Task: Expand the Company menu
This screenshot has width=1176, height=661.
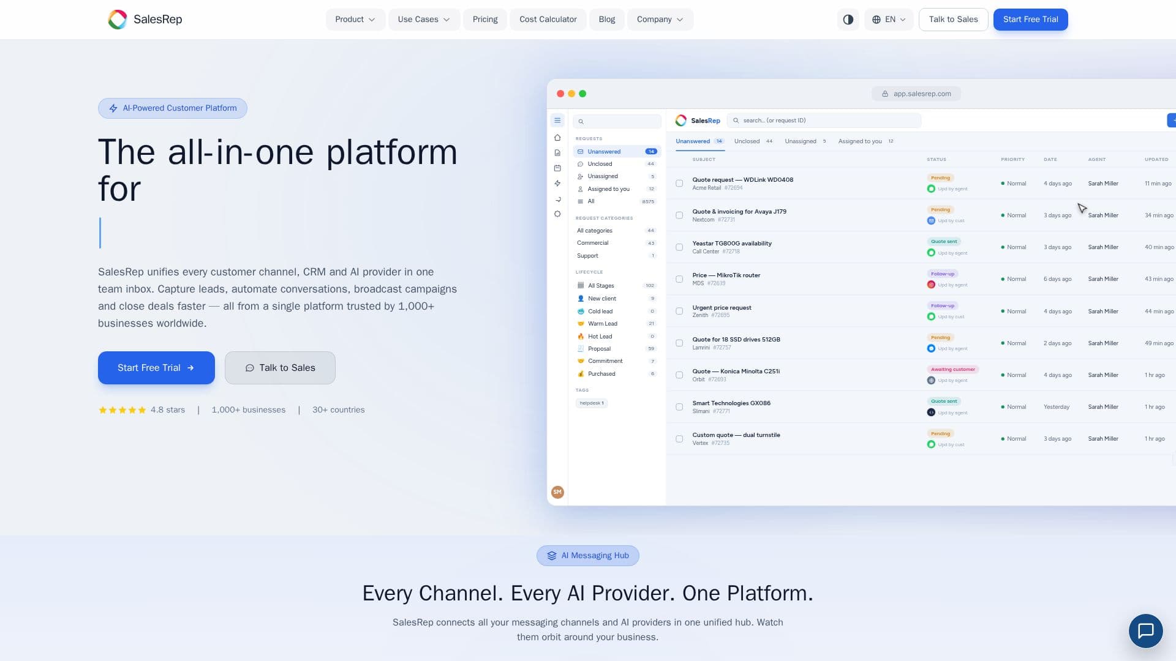Action: coord(660,20)
